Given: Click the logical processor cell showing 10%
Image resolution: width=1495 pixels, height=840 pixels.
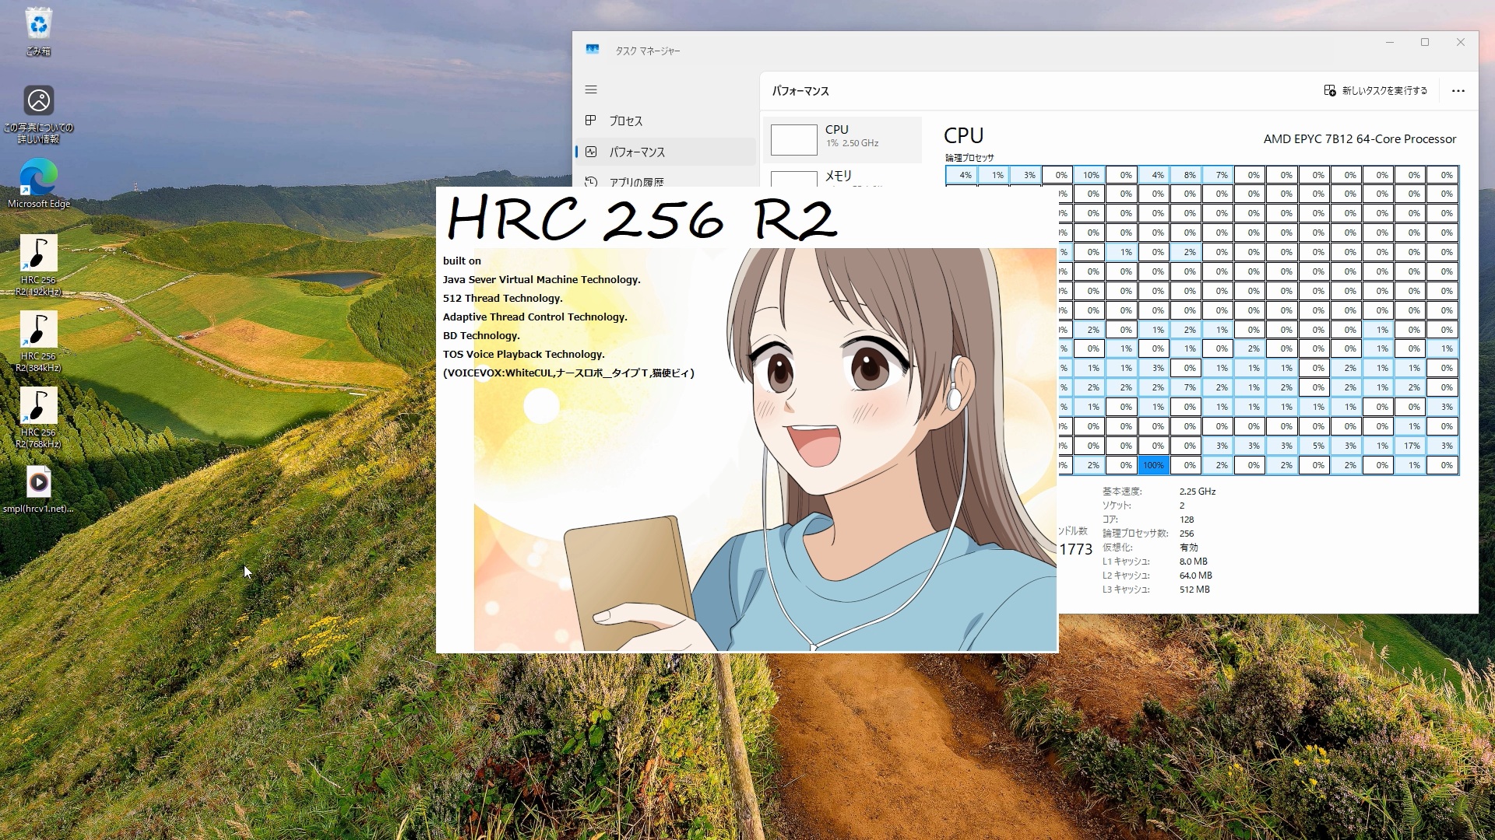Looking at the screenshot, I should point(1090,175).
